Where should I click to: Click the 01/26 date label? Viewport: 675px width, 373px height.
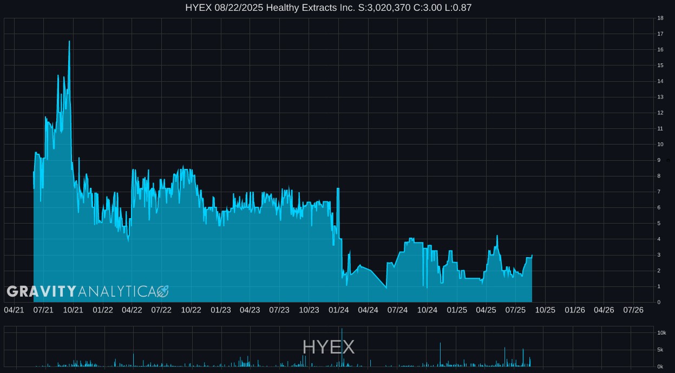[575, 310]
